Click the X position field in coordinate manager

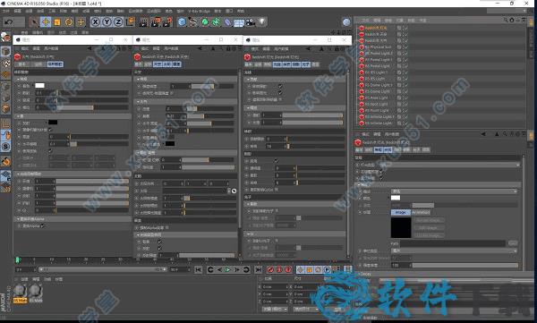(275, 287)
